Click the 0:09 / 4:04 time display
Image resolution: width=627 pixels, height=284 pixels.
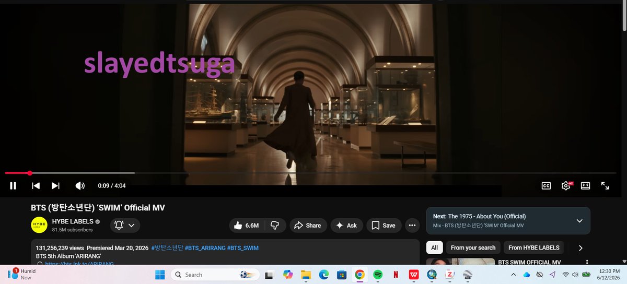111,185
